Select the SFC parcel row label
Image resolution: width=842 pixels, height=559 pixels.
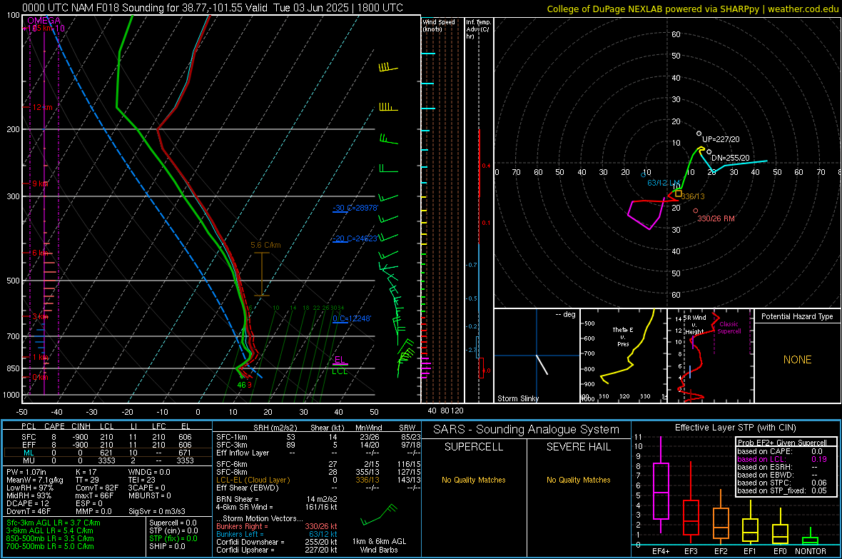coord(29,437)
